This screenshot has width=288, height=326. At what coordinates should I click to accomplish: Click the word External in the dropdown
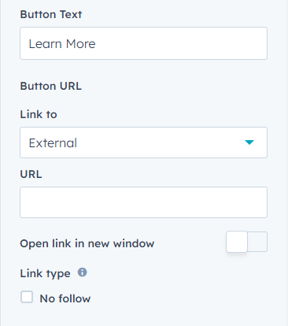coord(53,143)
